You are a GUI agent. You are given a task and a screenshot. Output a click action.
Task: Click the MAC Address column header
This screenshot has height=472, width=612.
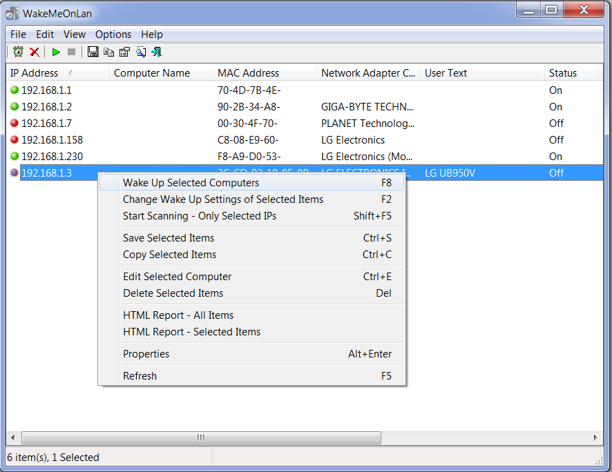pos(248,73)
